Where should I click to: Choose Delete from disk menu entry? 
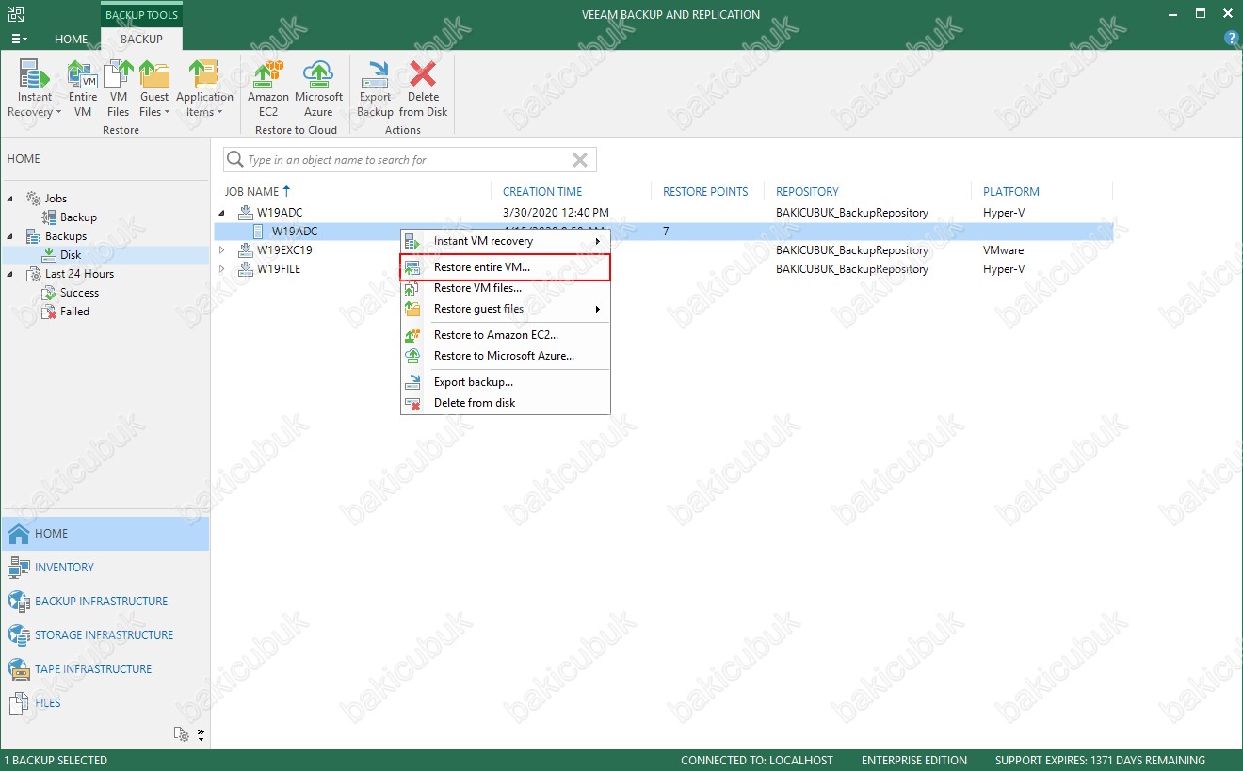(506, 403)
